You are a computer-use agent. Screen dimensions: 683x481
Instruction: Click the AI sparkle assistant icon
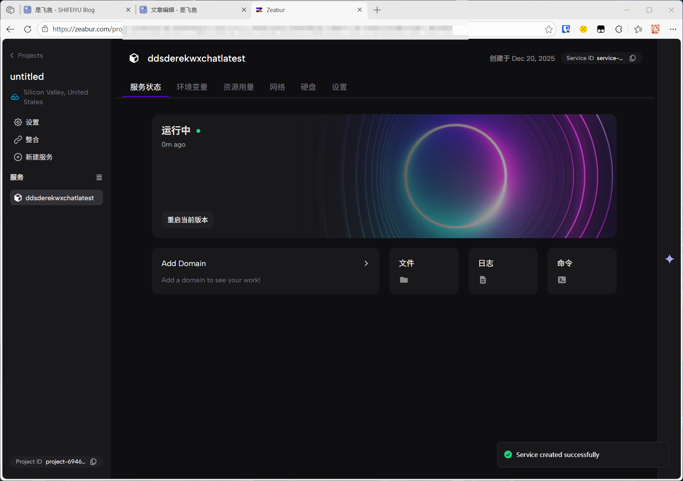[x=669, y=259]
